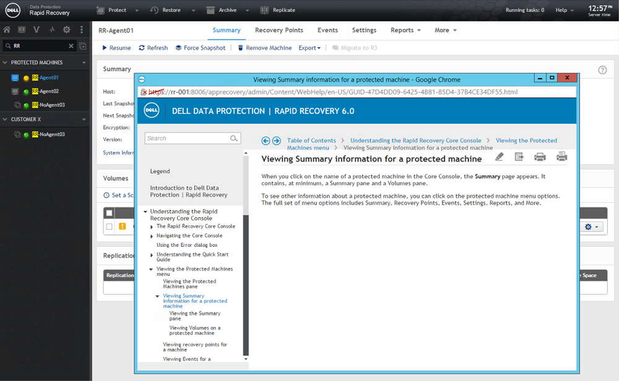The height and width of the screenshot is (381, 619).
Task: Click the export page icon beside the pencil
Action: [x=519, y=157]
